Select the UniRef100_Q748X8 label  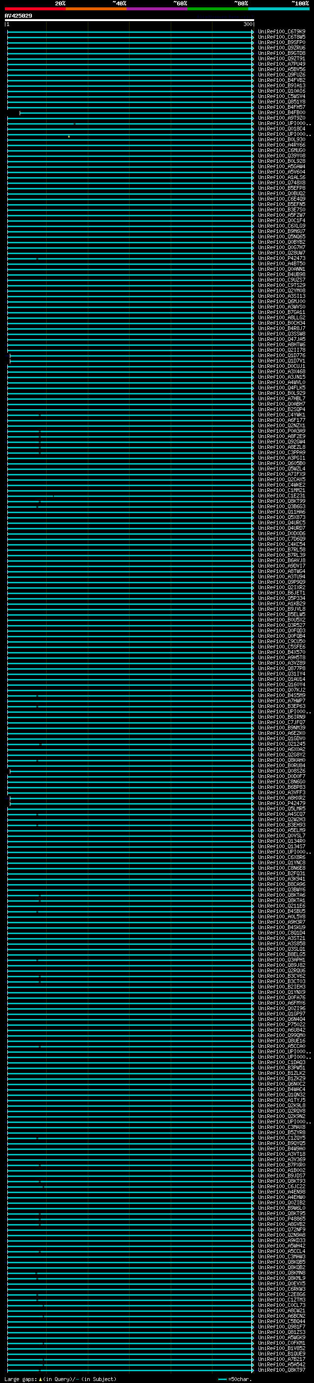(x=282, y=183)
